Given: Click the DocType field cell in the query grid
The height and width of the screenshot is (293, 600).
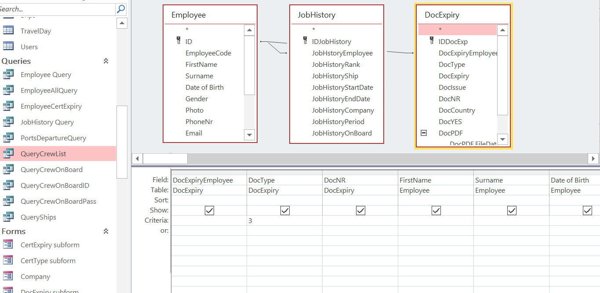Looking at the screenshot, I should tap(284, 180).
